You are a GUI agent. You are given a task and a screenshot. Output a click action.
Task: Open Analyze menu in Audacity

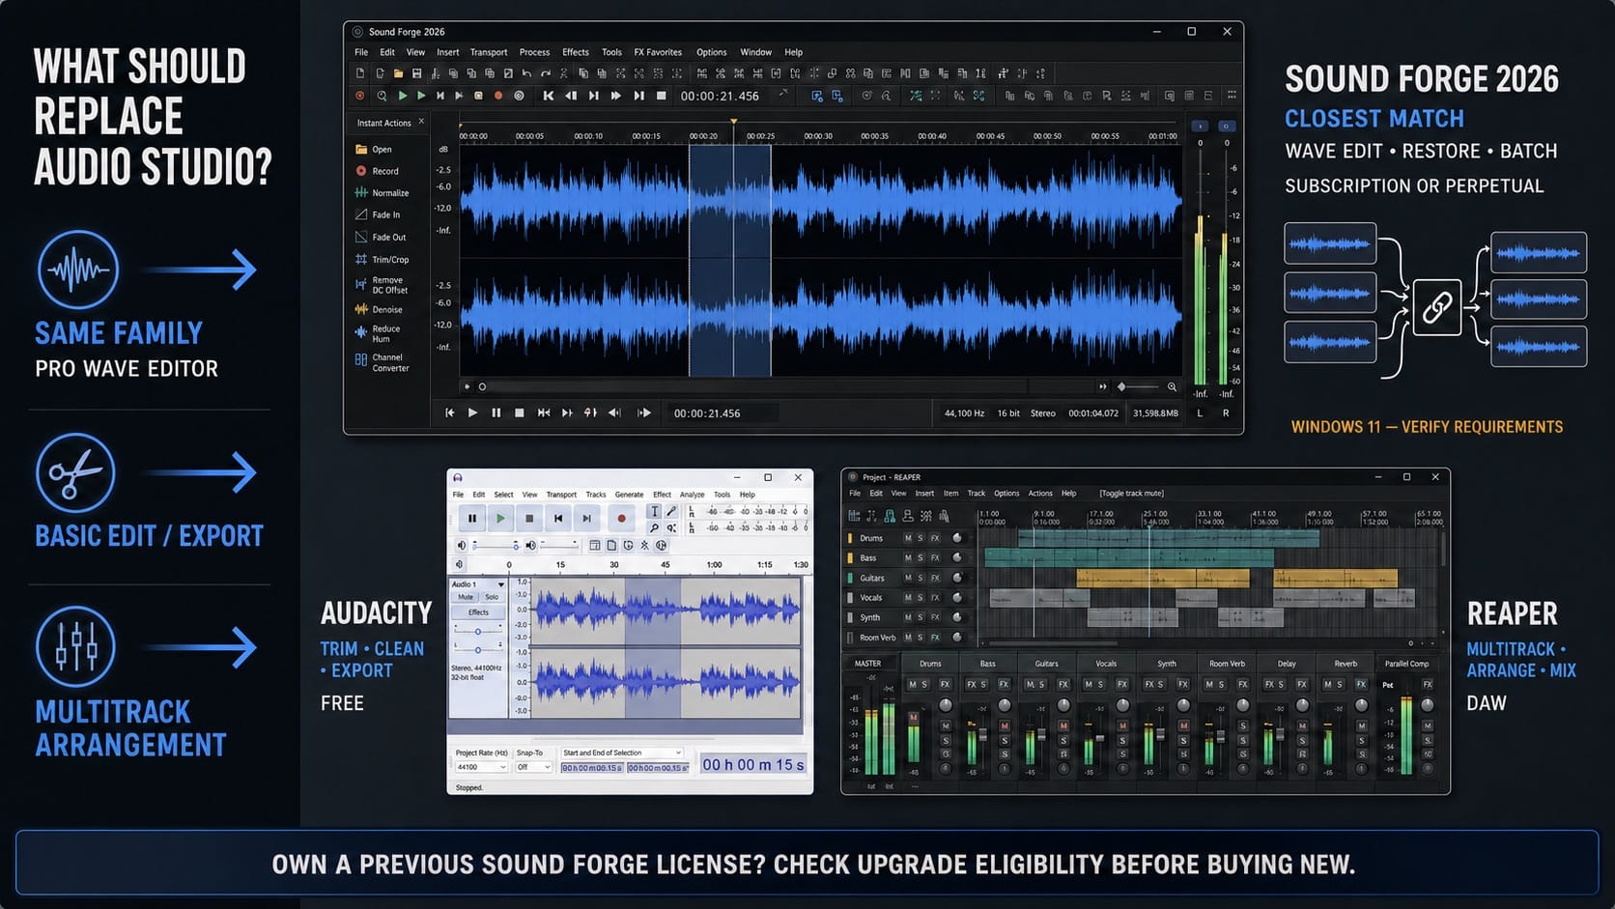tap(692, 495)
